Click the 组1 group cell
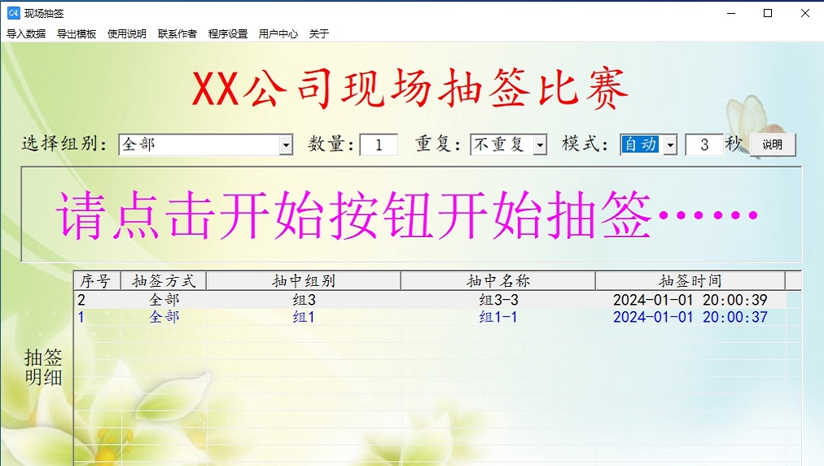 [x=304, y=317]
